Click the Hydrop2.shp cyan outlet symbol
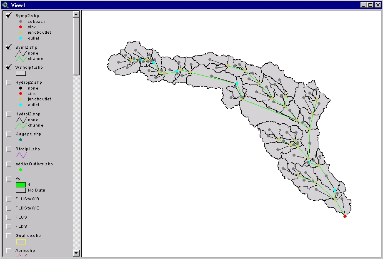Screen dimensions: 383x259 point(20,105)
